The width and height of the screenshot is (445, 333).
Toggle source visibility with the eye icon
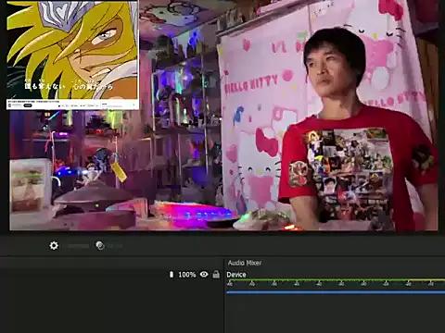coord(204,274)
